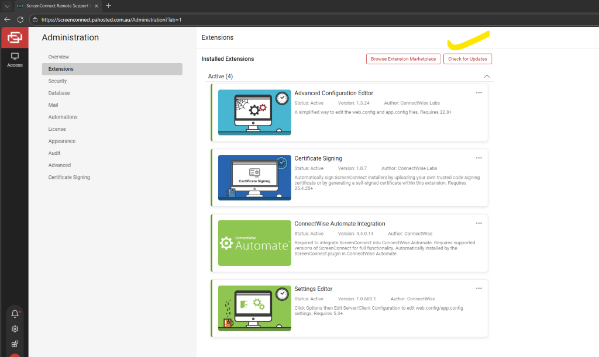Open the Automations admin page
Viewport: 599px width, 357px height.
63,117
